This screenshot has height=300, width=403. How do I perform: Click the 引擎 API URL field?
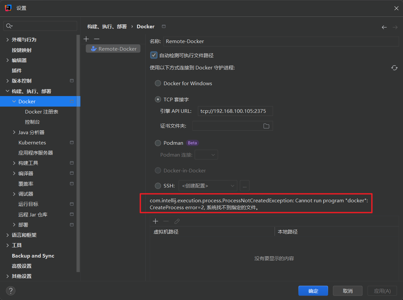(235, 111)
